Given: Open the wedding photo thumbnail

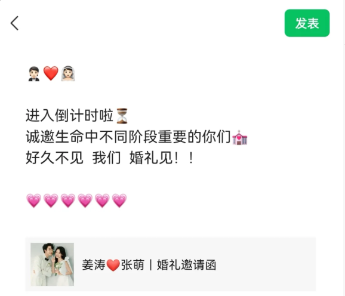Looking at the screenshot, I should click(x=52, y=264).
